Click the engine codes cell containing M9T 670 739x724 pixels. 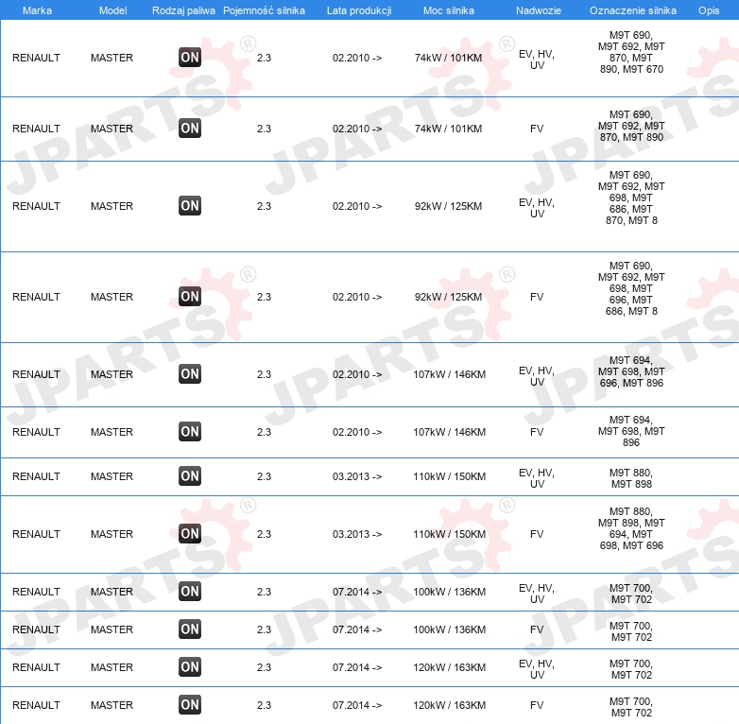631,52
